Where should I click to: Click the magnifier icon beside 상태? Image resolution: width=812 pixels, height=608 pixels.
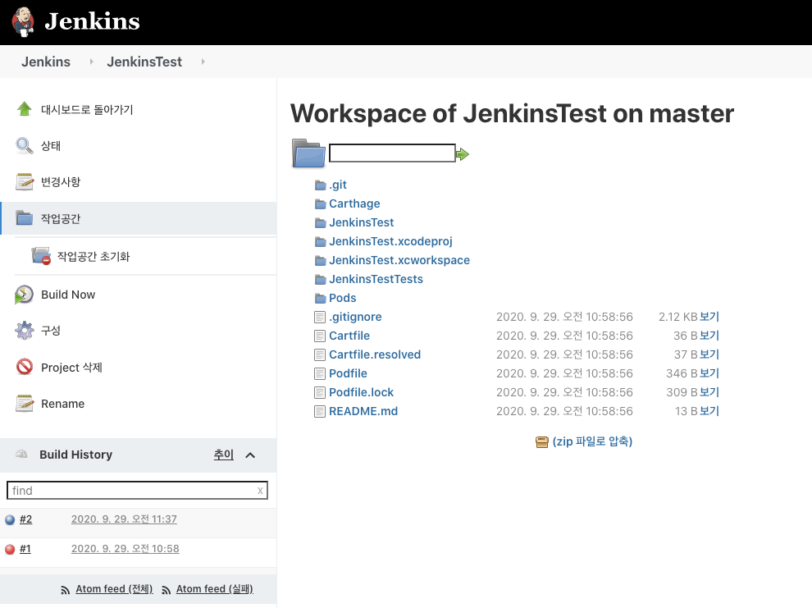(24, 146)
